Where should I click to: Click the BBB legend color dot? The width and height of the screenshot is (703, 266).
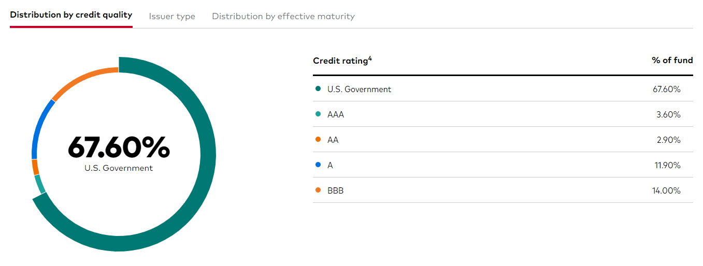(x=318, y=190)
